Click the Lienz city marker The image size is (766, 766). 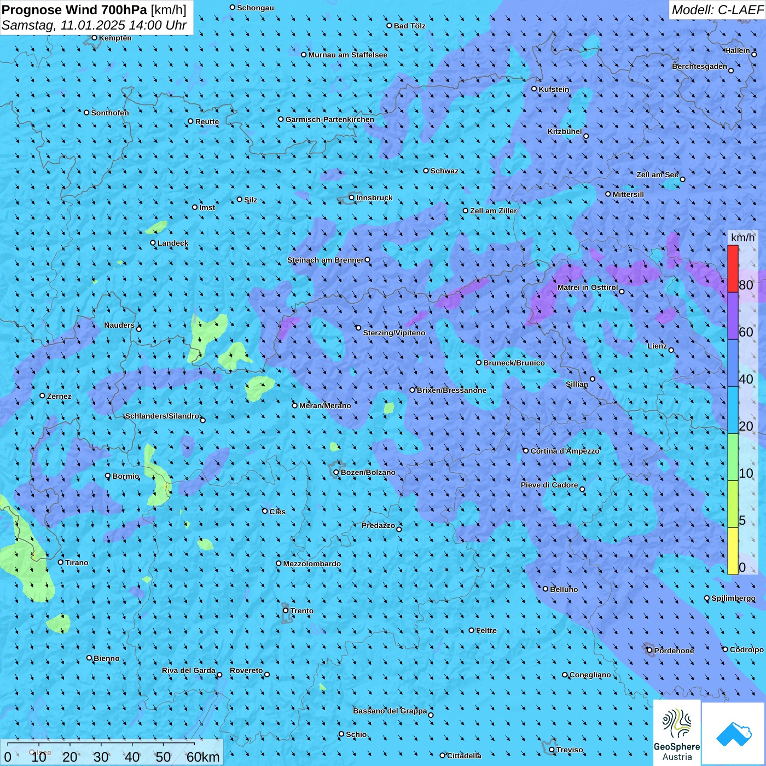tap(671, 350)
